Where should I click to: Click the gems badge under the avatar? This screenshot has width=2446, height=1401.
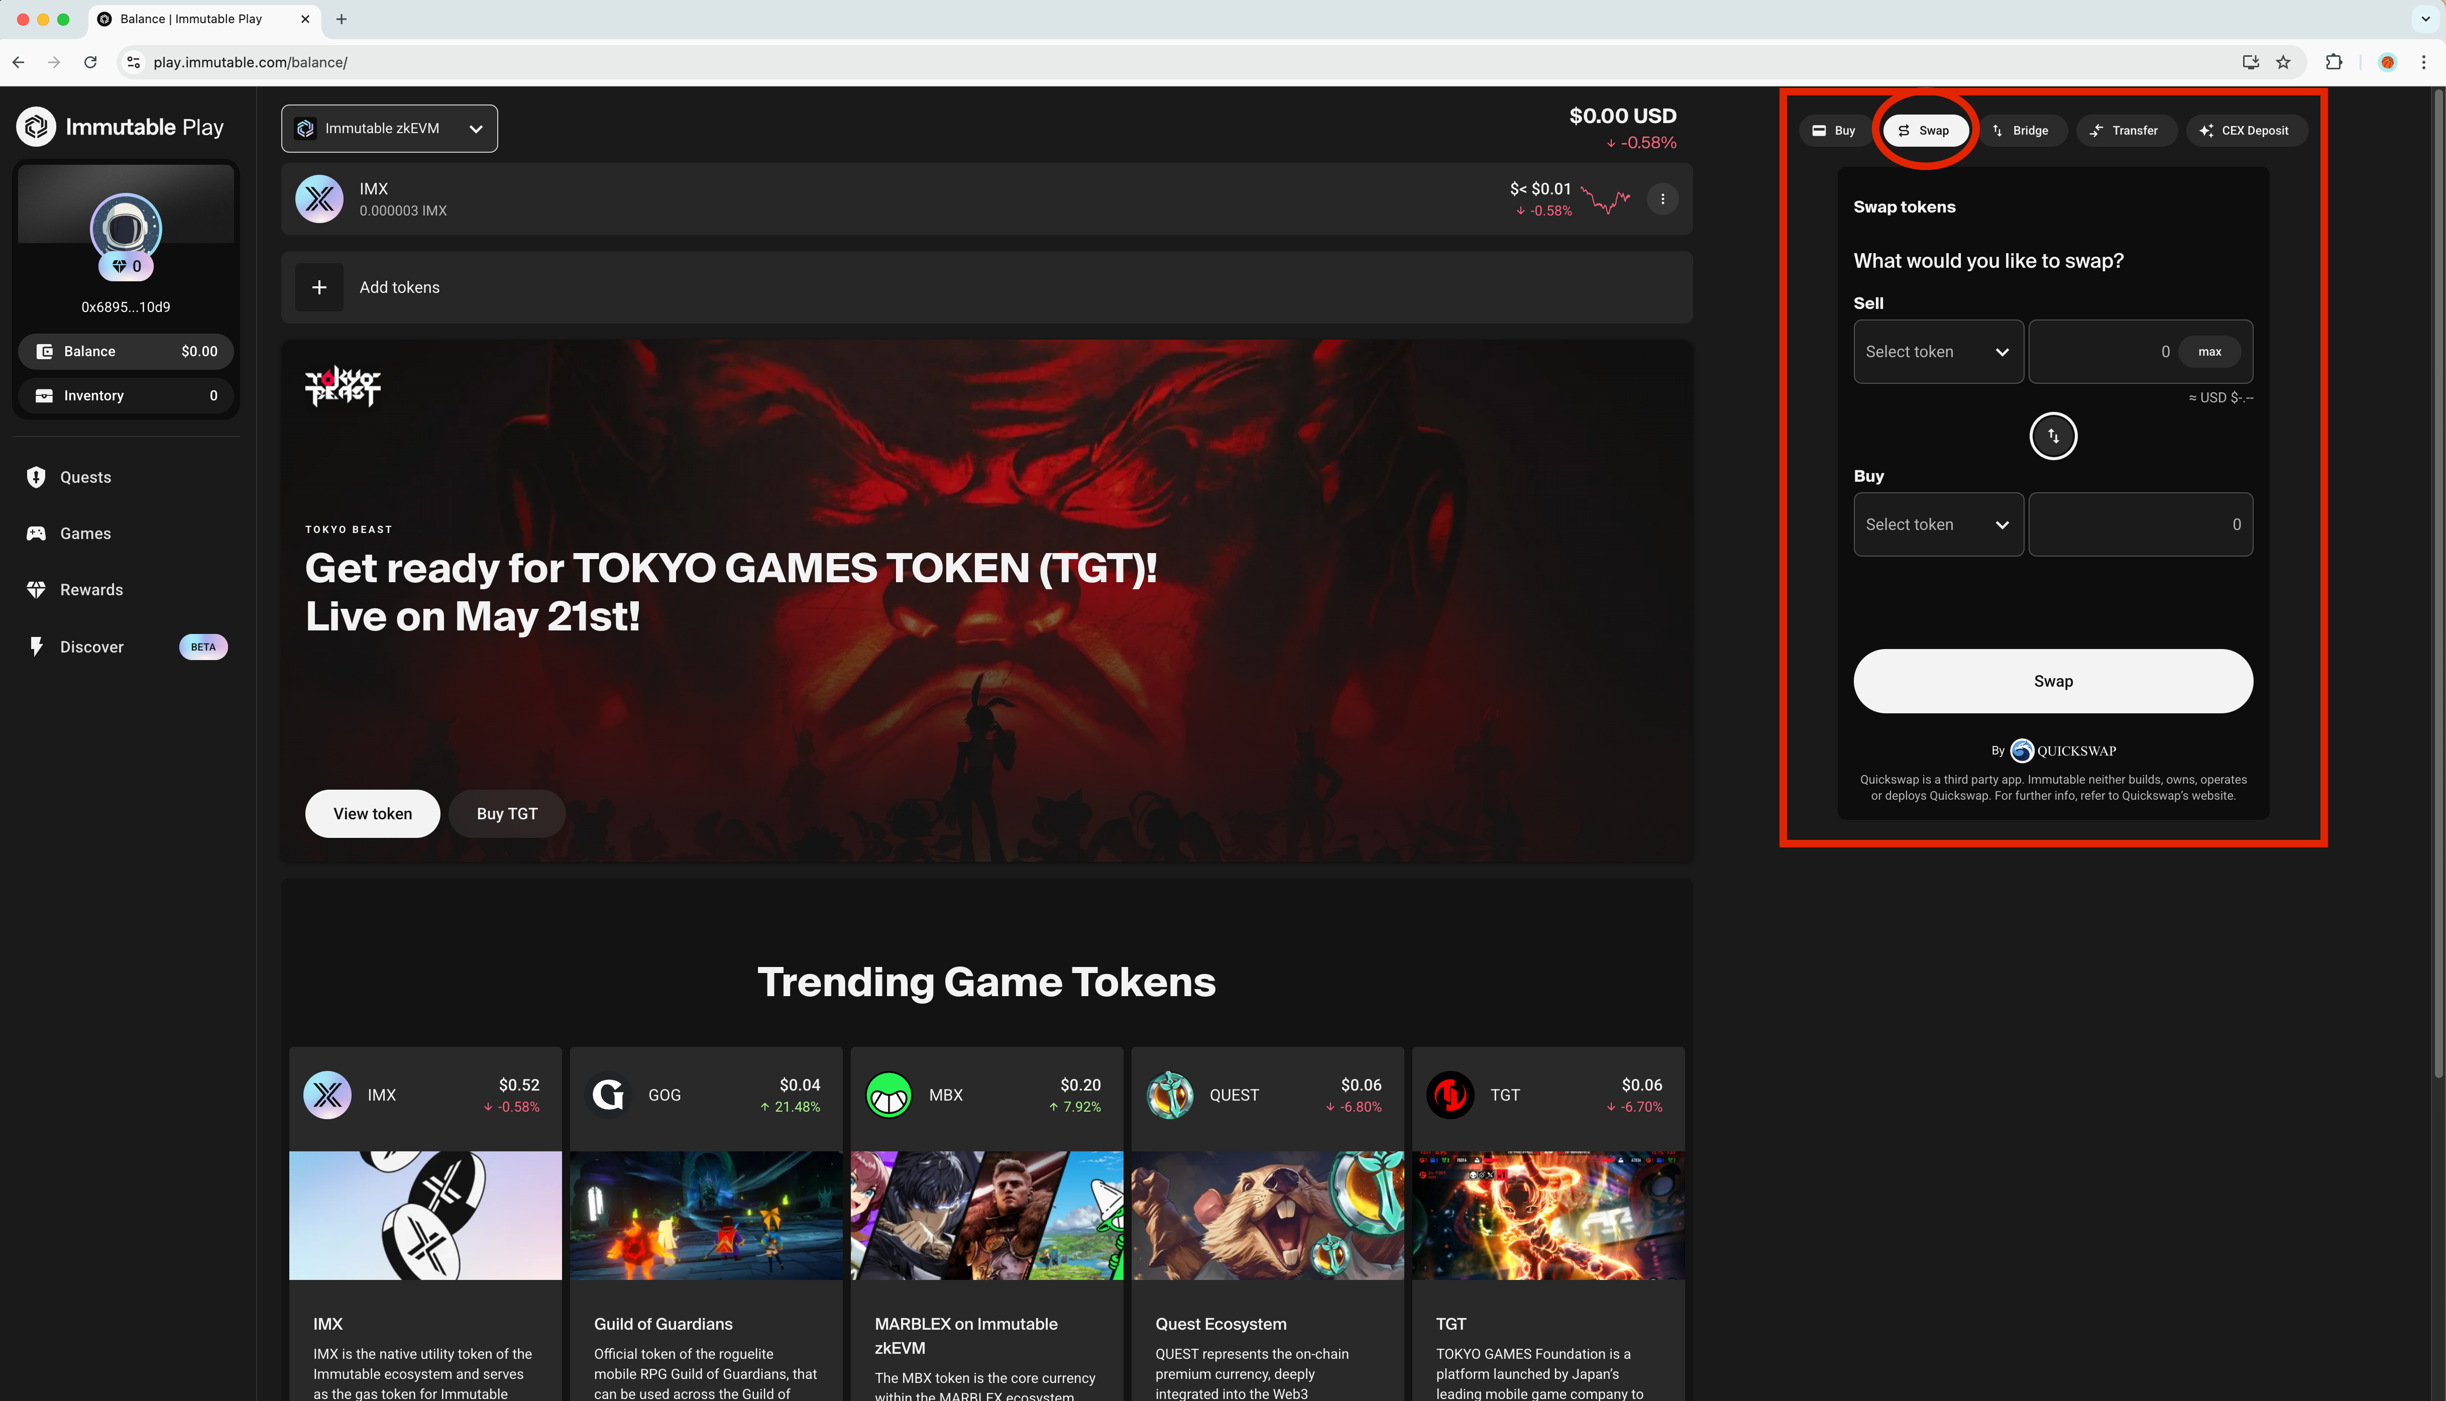[x=126, y=267]
